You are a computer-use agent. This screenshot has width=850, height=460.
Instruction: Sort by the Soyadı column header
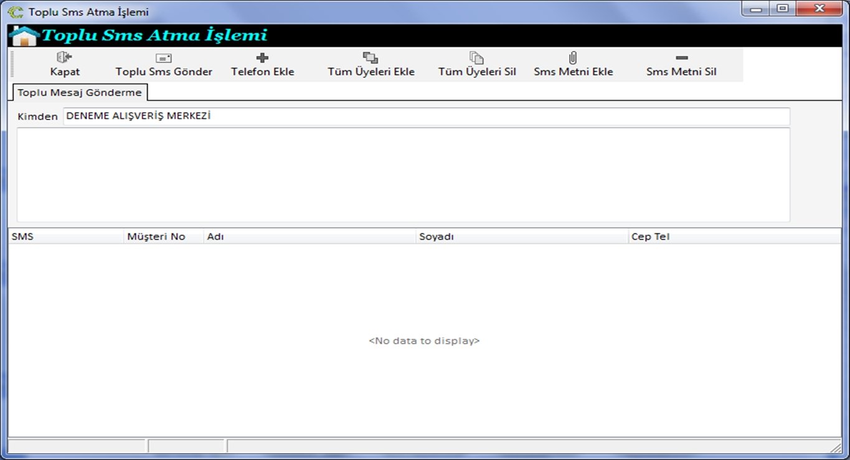click(x=522, y=237)
